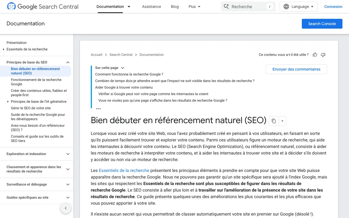Open the Plus dropdown menu
The image size is (349, 218).
click(194, 7)
